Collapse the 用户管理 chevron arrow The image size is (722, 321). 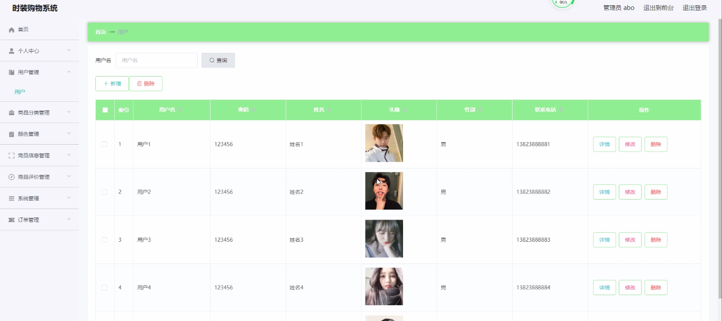click(69, 72)
